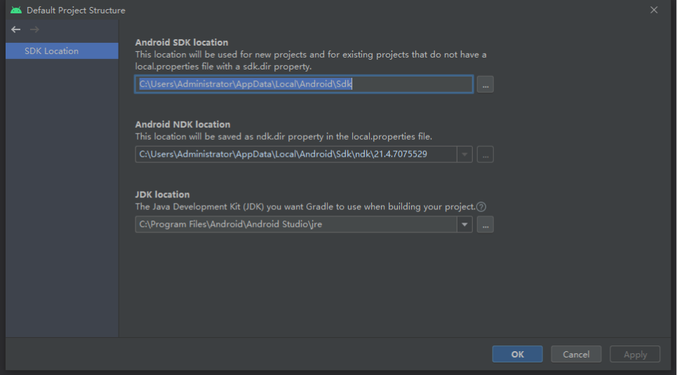The width and height of the screenshot is (677, 375).
Task: Go back with the left arrow
Action: pyautogui.click(x=16, y=29)
